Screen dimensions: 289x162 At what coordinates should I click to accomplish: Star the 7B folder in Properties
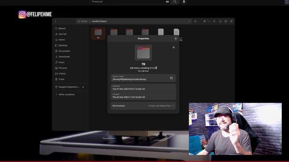(x=173, y=47)
